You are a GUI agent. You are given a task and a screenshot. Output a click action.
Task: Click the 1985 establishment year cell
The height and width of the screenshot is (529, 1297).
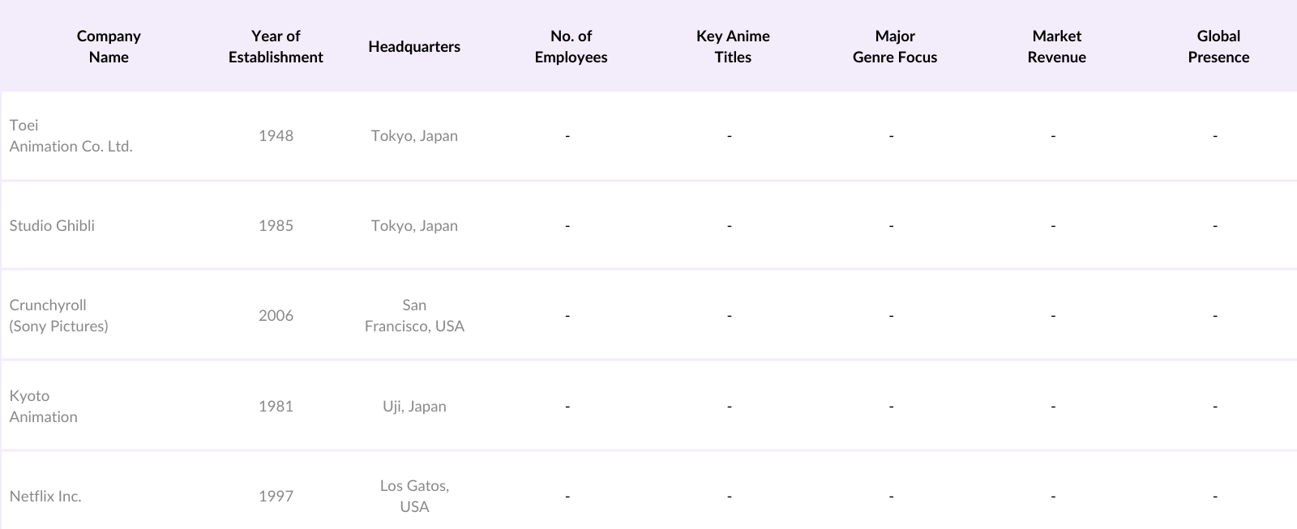coord(276,226)
